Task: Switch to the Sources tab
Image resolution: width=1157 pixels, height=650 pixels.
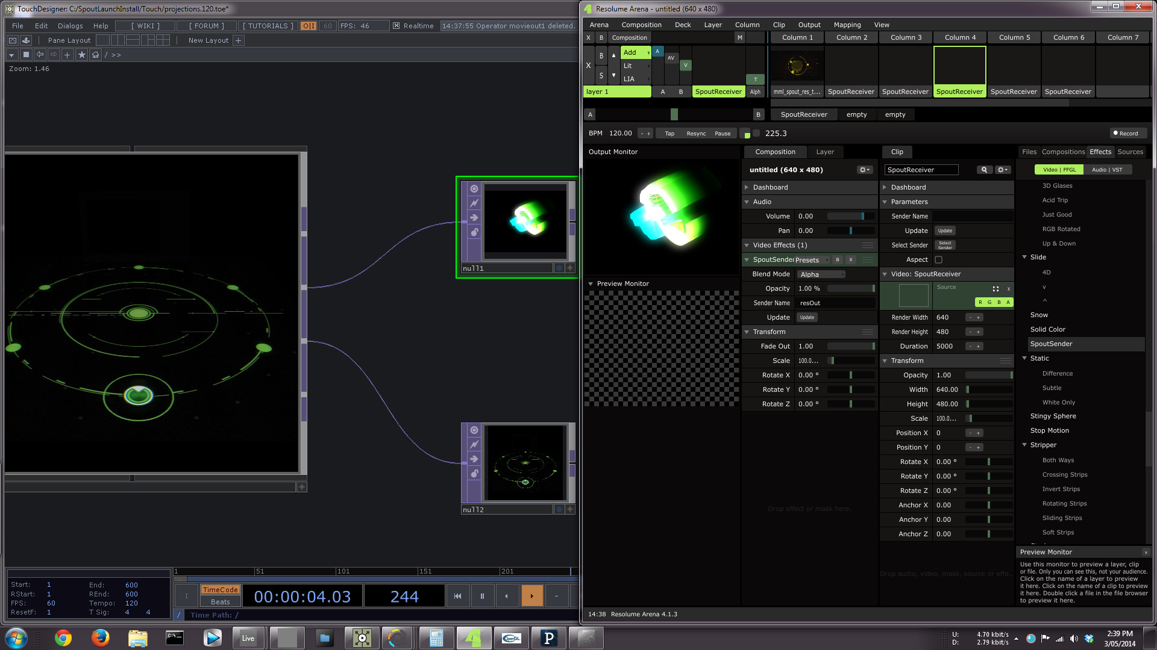Action: (1130, 152)
